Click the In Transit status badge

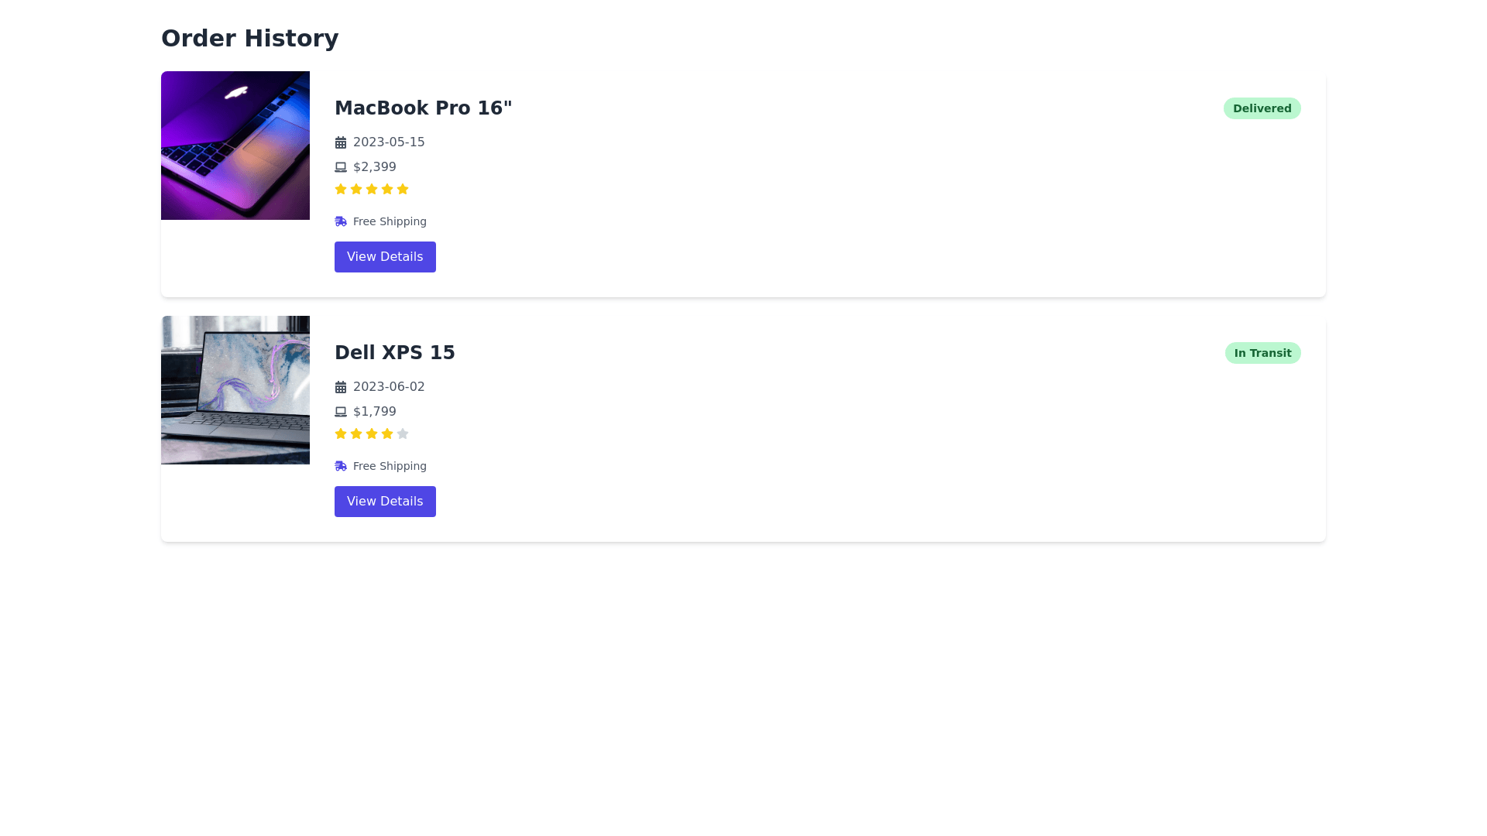1263,353
